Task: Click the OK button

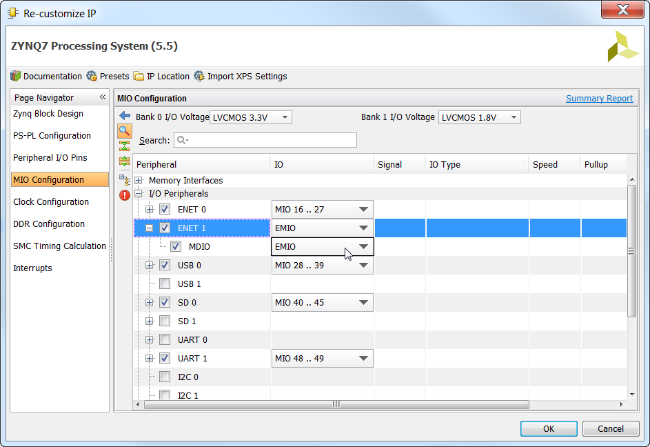Action: tap(549, 429)
